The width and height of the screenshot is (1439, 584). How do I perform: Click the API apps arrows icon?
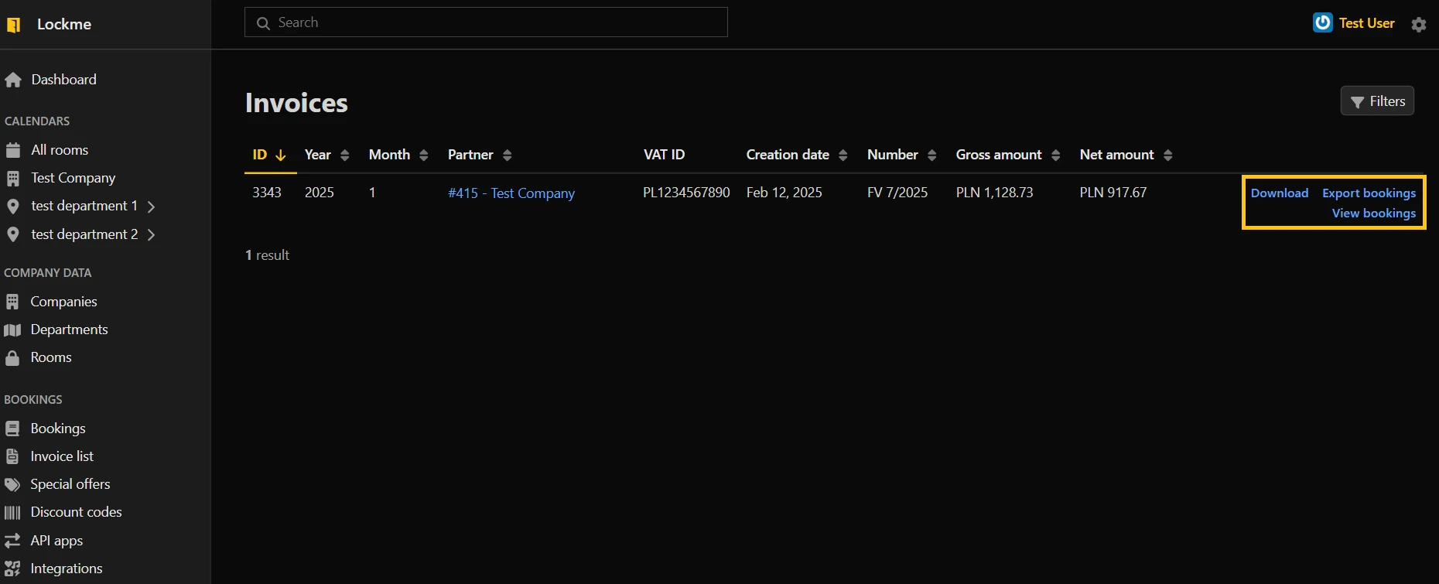(x=12, y=541)
